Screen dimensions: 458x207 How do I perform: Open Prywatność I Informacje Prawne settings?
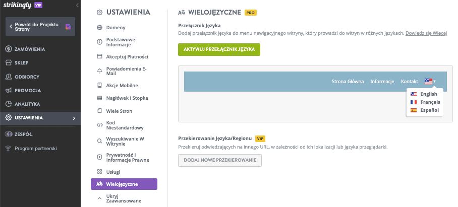(128, 158)
